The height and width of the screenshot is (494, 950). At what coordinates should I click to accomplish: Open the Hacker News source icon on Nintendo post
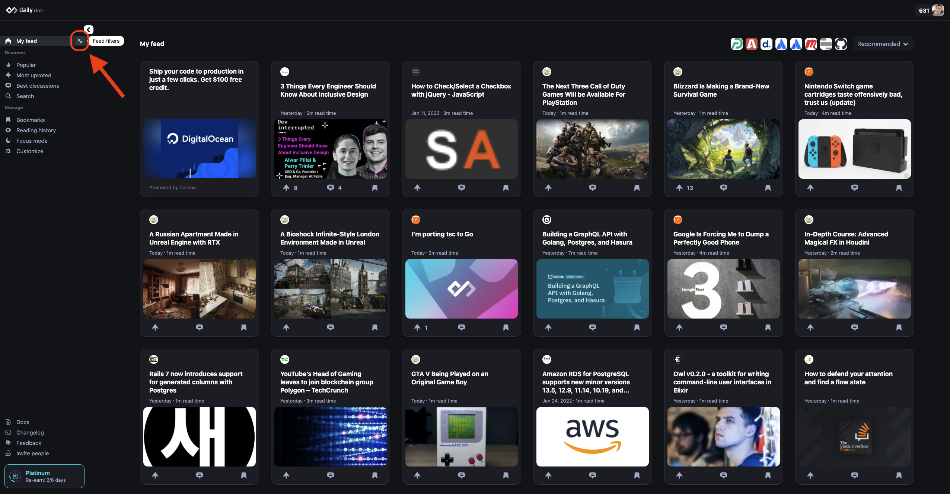click(809, 72)
